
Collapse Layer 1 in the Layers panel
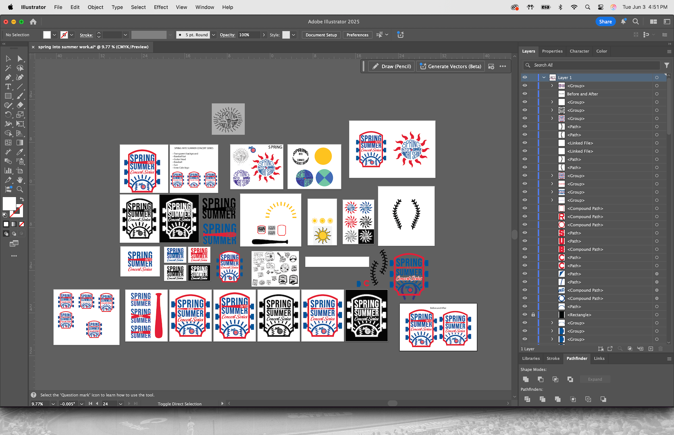(x=544, y=77)
